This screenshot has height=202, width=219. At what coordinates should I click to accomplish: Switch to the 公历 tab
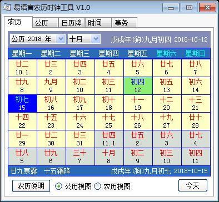coord(46,23)
